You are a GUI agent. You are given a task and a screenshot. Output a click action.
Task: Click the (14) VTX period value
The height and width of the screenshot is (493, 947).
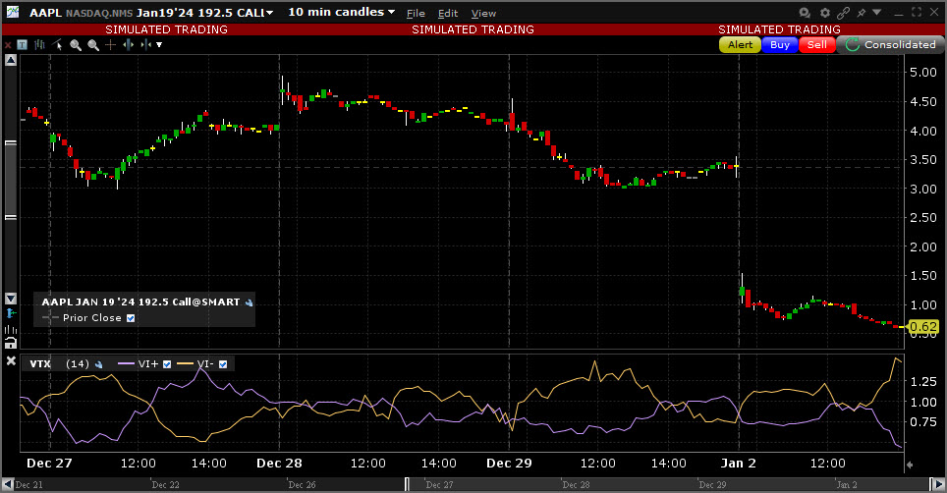point(78,364)
